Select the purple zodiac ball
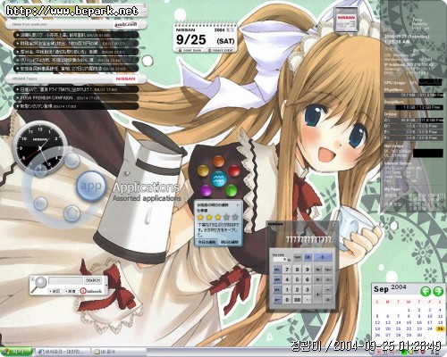This screenshot has height=357, width=447. pos(206,190)
